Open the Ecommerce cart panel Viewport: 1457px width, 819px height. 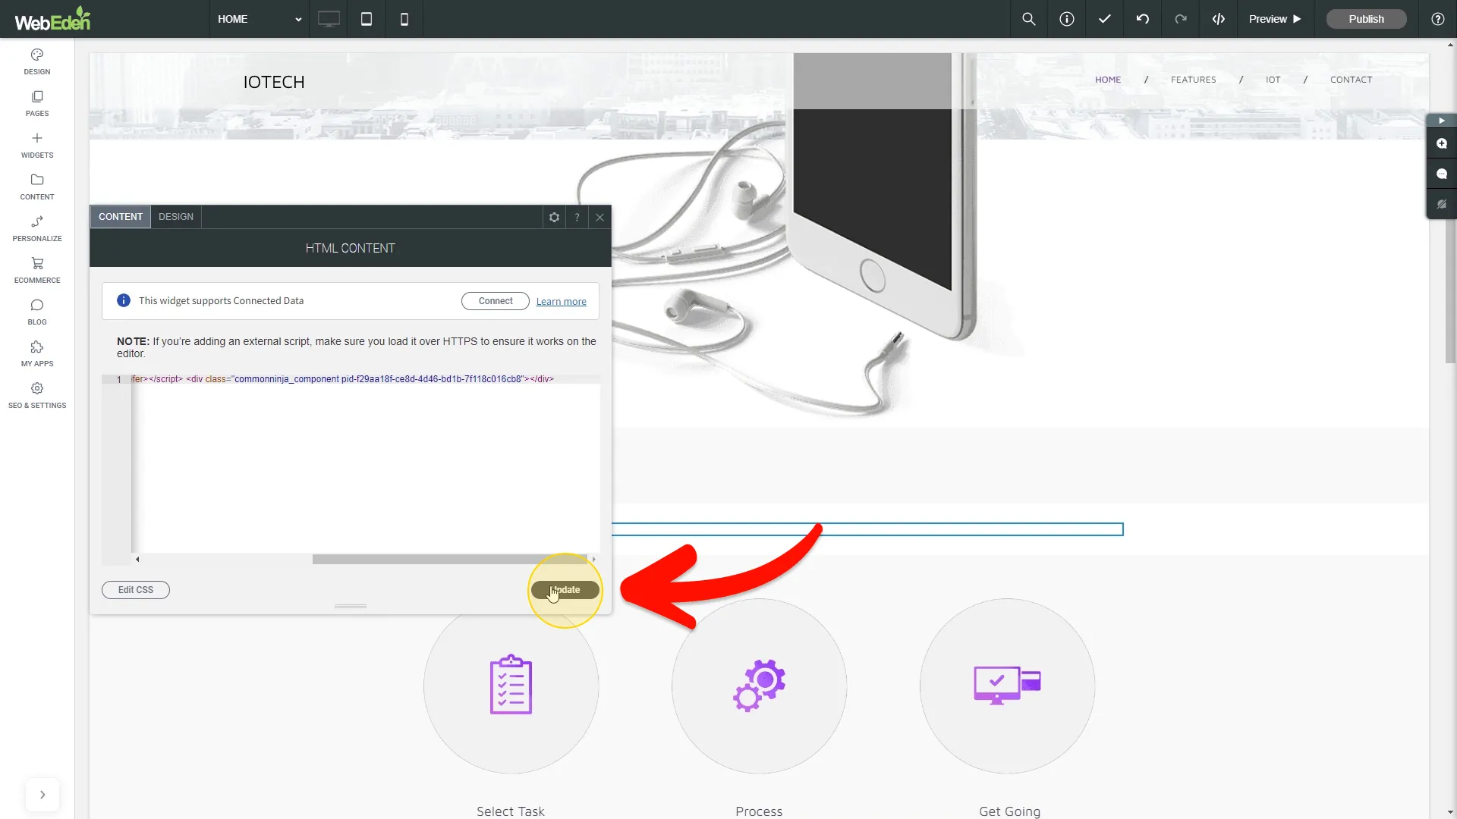tap(36, 271)
